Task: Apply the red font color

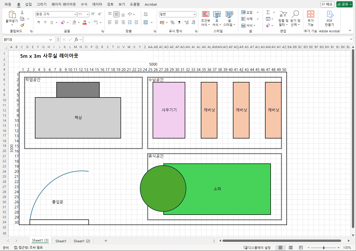Action: click(x=85, y=22)
